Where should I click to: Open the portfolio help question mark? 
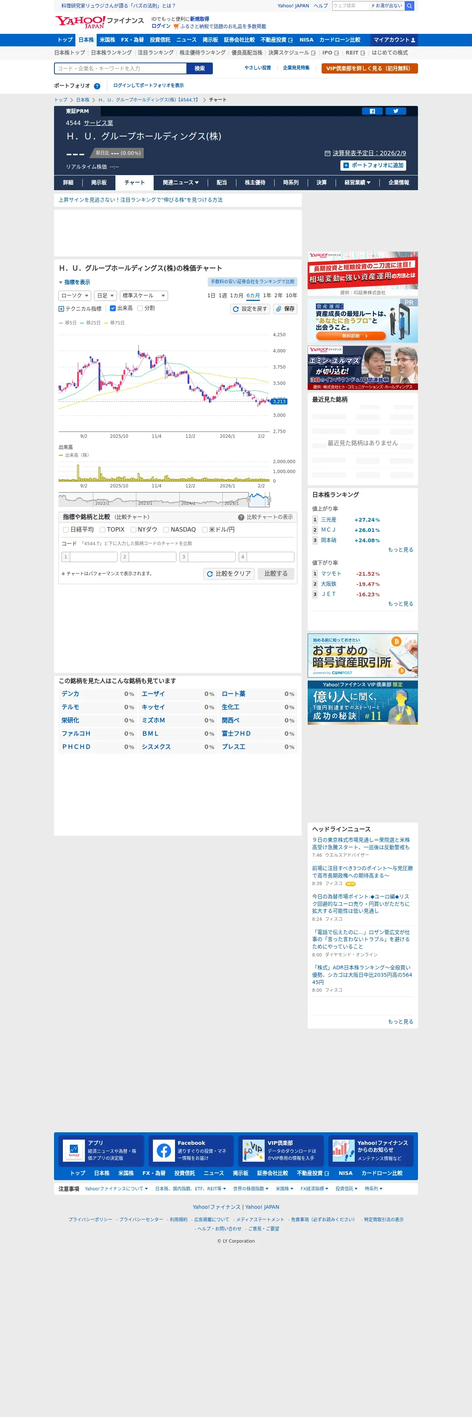pyautogui.click(x=97, y=86)
